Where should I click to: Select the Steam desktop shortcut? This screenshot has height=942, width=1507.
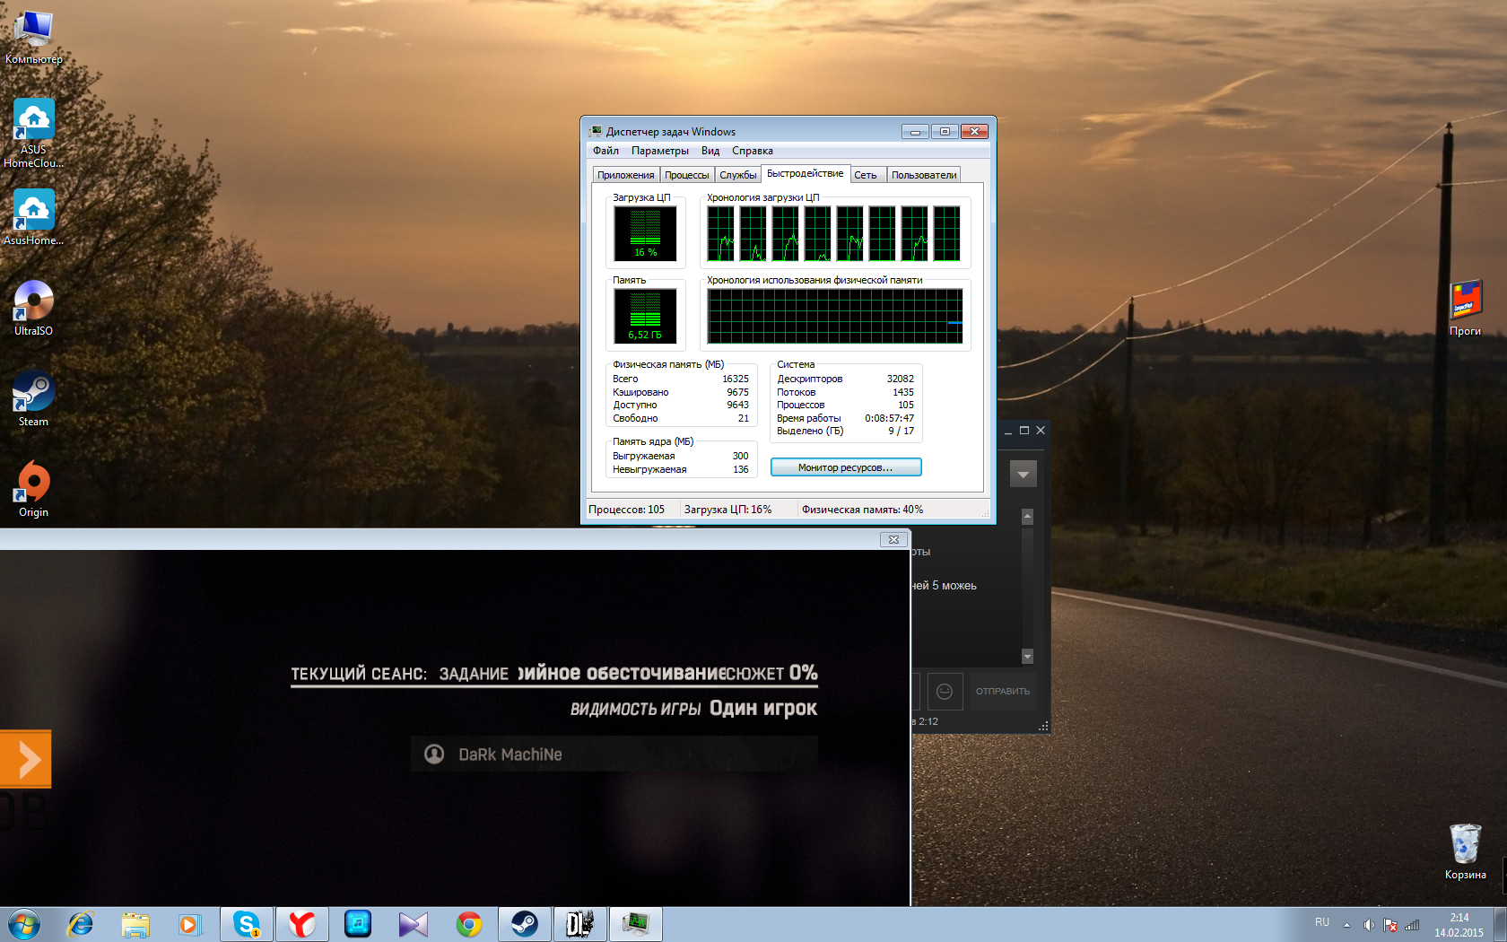tap(33, 398)
